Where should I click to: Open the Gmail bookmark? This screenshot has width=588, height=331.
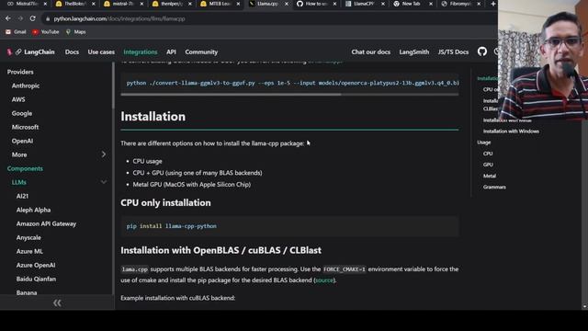16,32
